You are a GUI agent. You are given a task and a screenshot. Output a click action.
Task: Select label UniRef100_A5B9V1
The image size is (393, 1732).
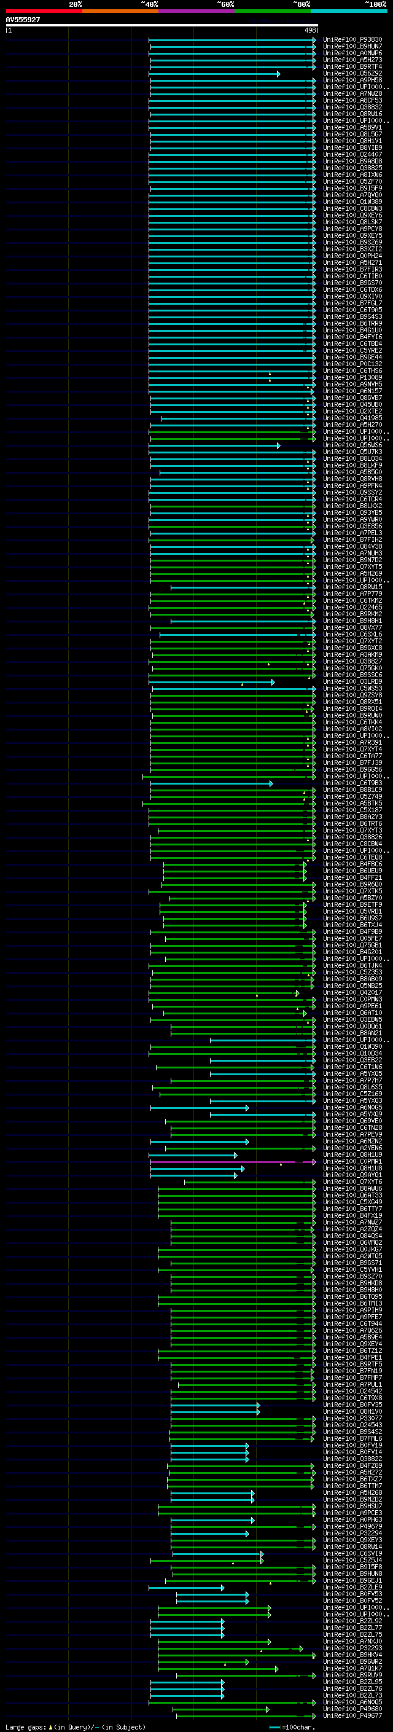coord(352,127)
